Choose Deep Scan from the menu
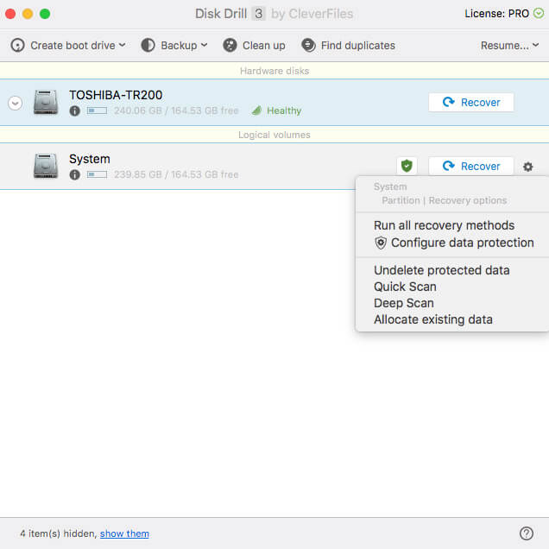The width and height of the screenshot is (549, 549). pos(404,303)
